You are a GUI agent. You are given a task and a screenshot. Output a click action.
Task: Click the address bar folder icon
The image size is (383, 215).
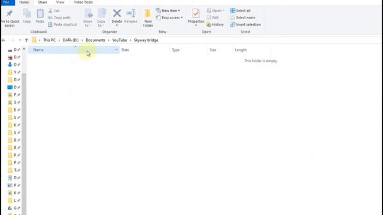point(34,40)
